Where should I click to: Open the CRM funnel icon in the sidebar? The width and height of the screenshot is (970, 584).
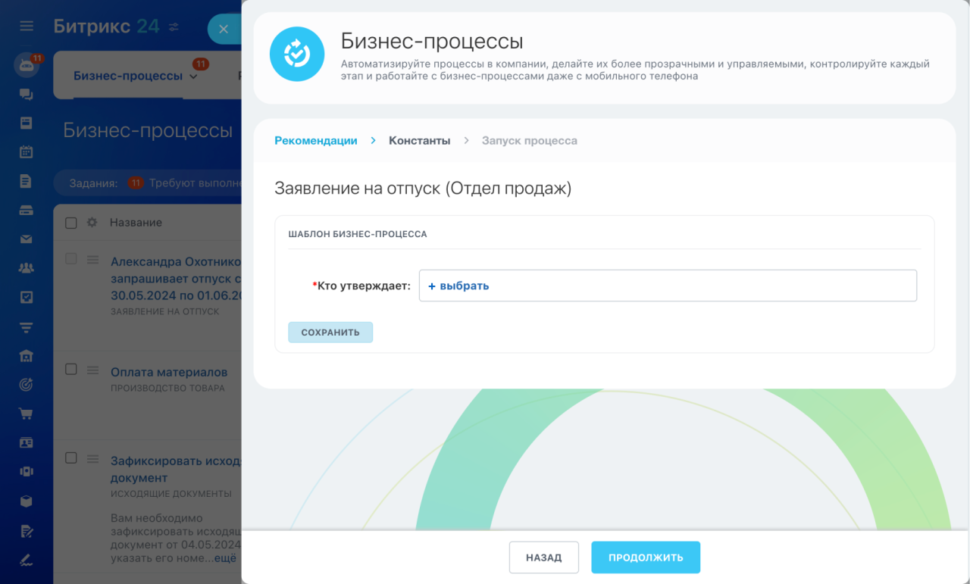[27, 327]
